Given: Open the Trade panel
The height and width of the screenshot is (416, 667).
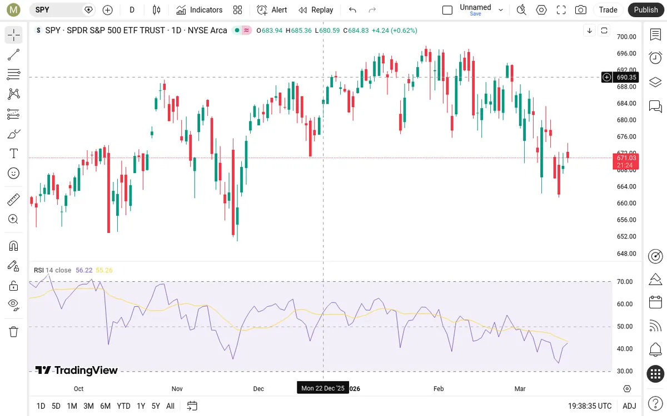Looking at the screenshot, I should coord(608,9).
